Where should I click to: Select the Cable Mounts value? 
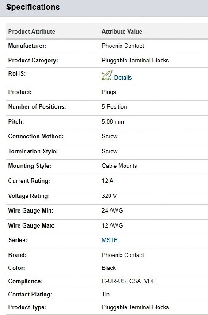point(119,166)
